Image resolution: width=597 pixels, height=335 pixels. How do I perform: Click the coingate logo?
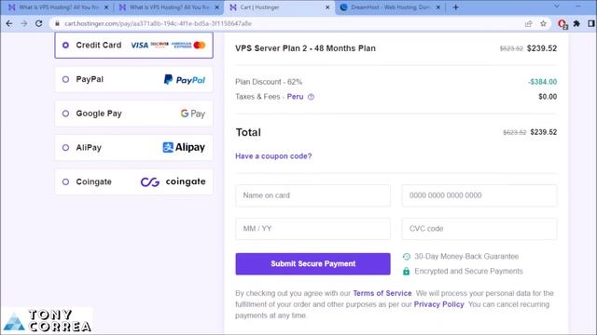coord(174,182)
